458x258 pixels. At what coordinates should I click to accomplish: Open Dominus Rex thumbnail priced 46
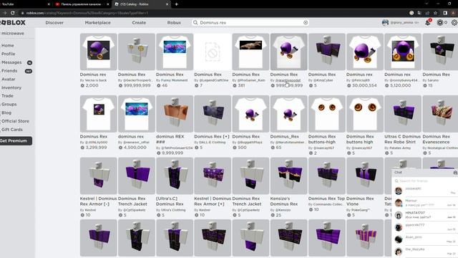click(175, 52)
